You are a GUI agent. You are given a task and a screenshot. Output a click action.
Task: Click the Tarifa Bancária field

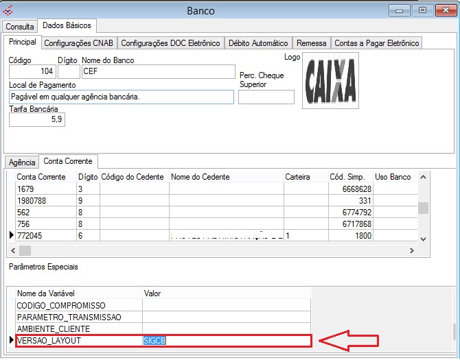(x=36, y=120)
